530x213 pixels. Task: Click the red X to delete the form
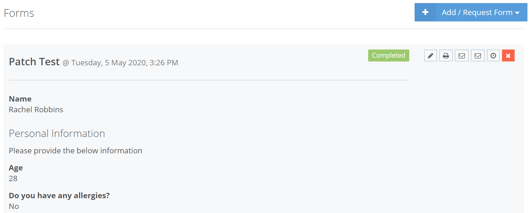508,55
